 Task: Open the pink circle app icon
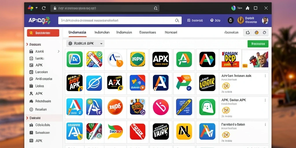[161, 107]
